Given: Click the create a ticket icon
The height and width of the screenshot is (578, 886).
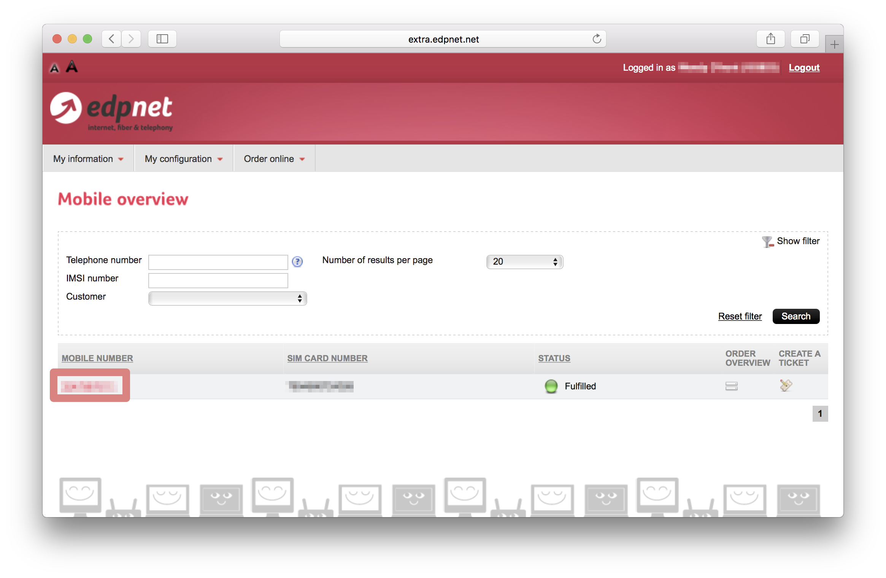Looking at the screenshot, I should click(786, 385).
